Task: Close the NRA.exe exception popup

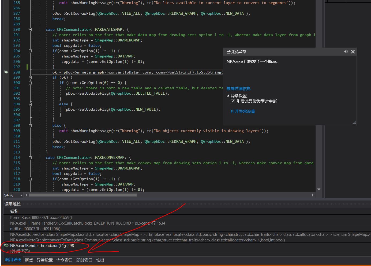Action: (x=353, y=52)
